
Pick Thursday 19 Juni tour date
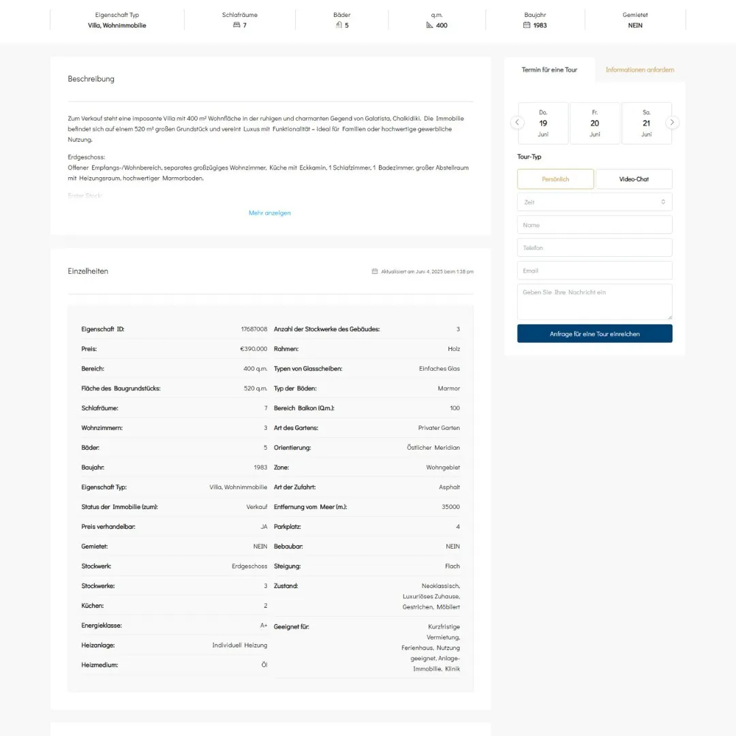pos(543,123)
